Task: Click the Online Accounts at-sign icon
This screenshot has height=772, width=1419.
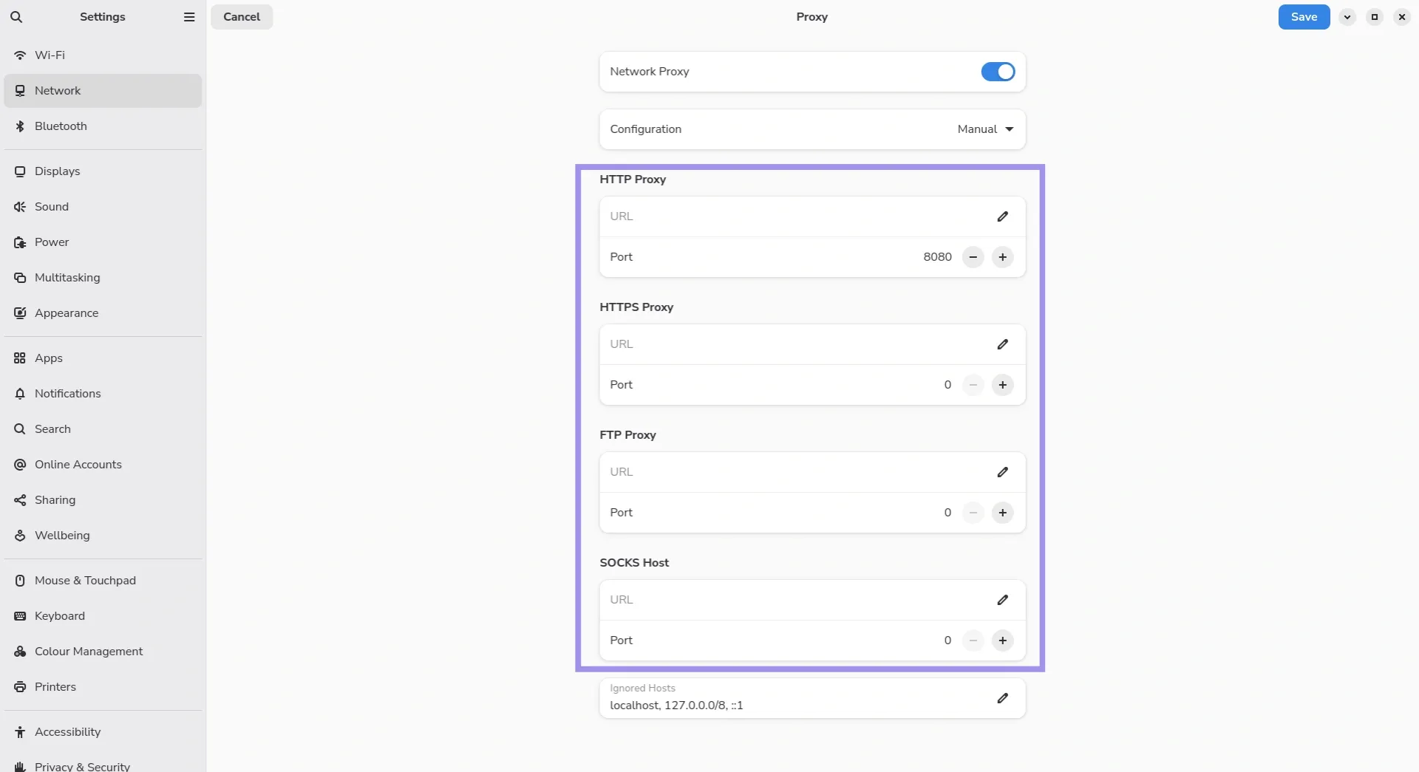Action: pyautogui.click(x=20, y=465)
